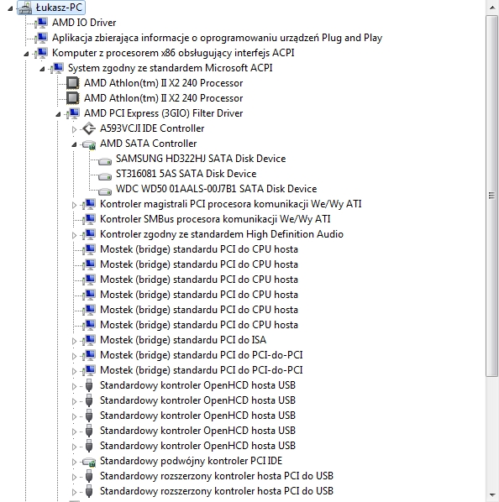Click the first OpenHCD USB controller icon
The image size is (499, 502).
tap(89, 385)
